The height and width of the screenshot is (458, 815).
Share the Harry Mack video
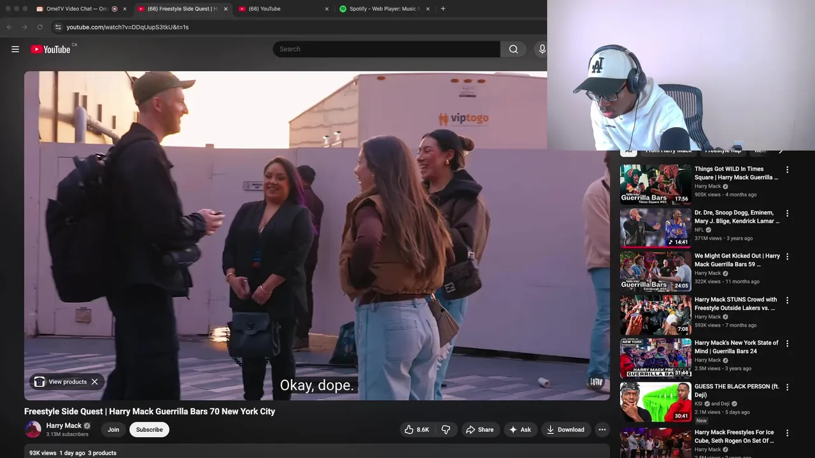coord(479,429)
